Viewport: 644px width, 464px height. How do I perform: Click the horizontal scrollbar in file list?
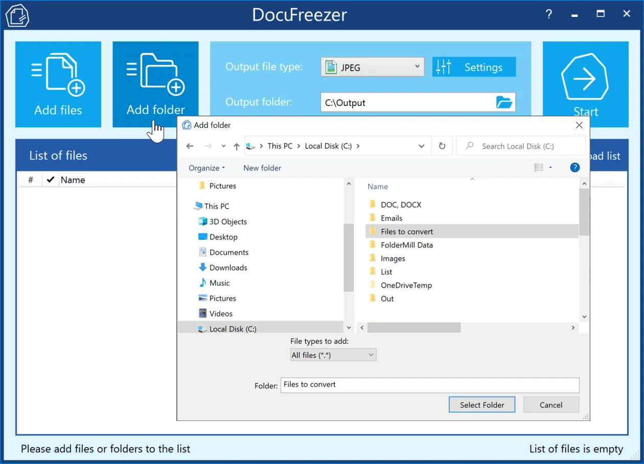click(x=414, y=327)
